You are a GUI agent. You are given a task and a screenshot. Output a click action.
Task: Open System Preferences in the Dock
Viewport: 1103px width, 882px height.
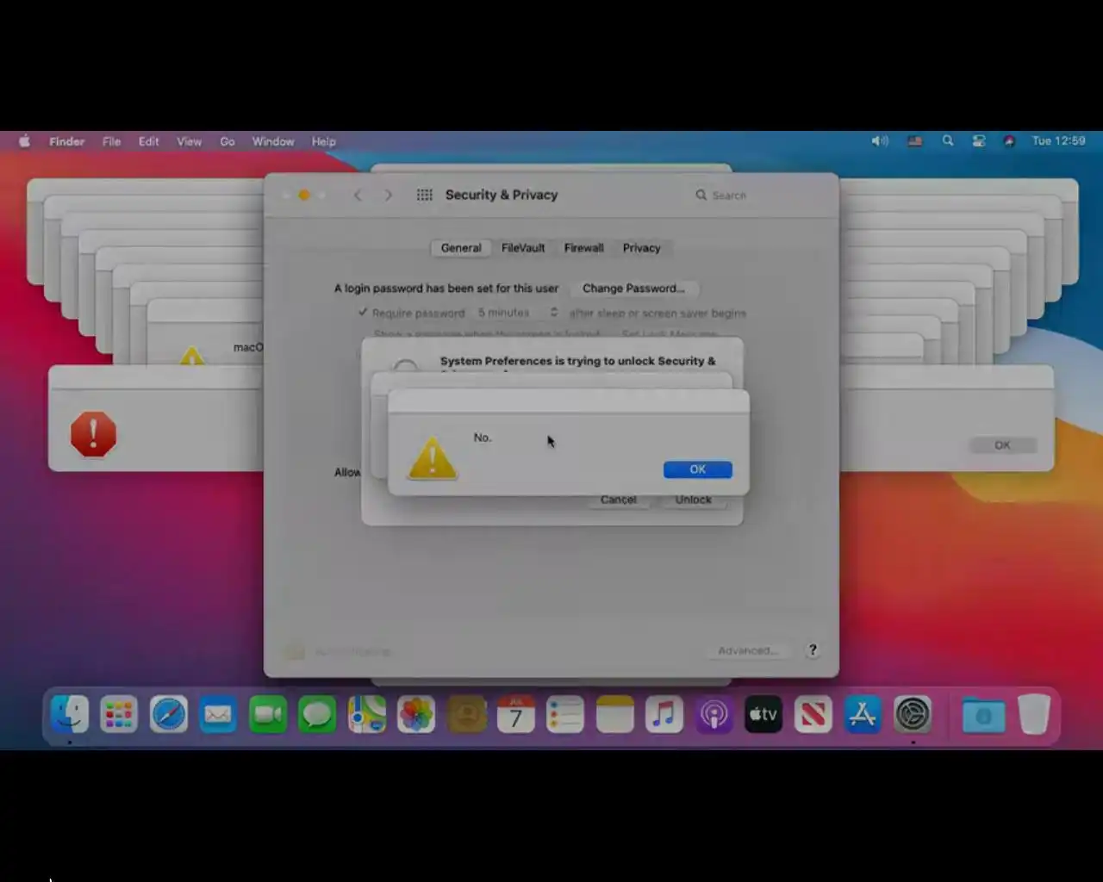pyautogui.click(x=913, y=714)
